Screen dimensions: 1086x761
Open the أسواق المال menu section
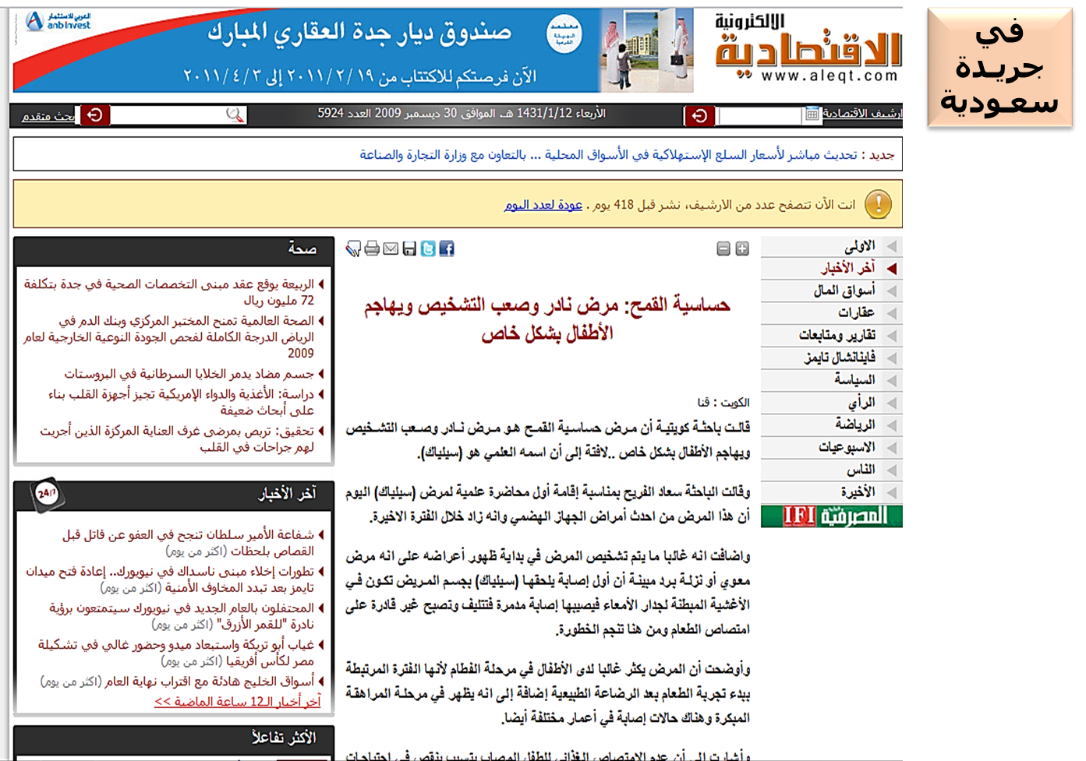click(844, 291)
